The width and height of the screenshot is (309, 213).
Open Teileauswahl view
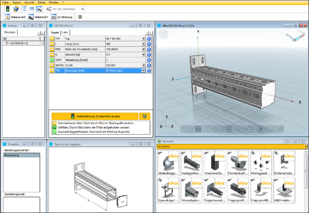(15, 17)
